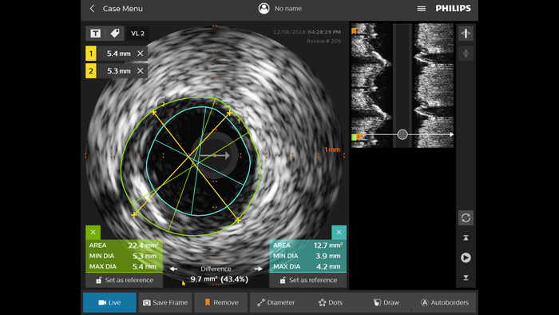Select the Draw tool

(386, 302)
